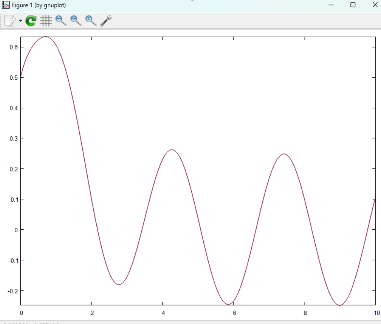Click the y-axis tick label 0.3

(x=13, y=138)
